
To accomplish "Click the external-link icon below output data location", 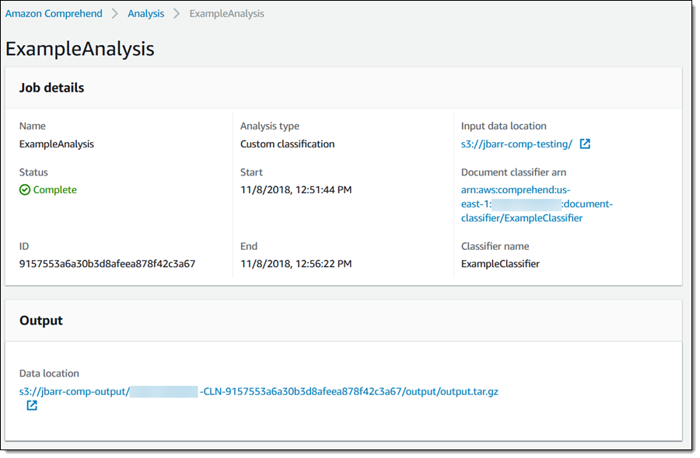I will (32, 405).
